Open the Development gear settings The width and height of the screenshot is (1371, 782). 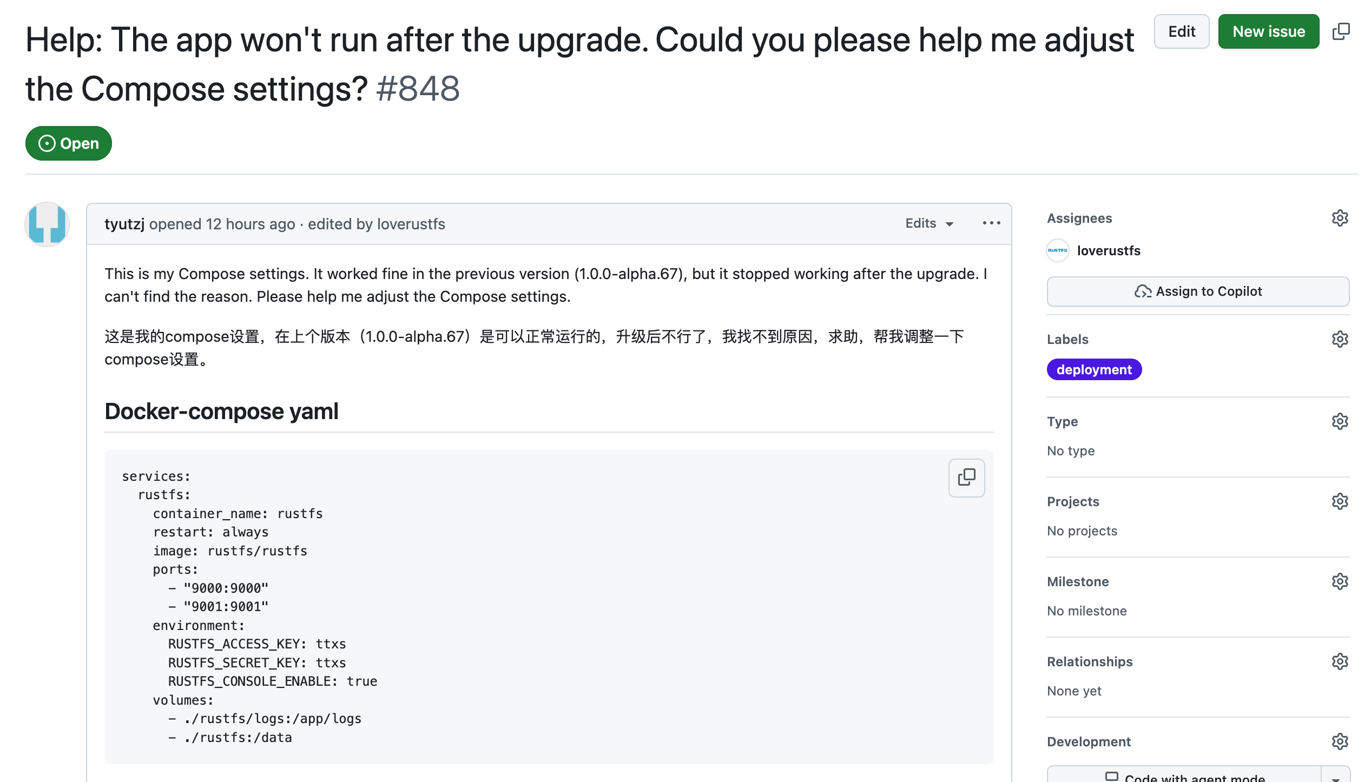(x=1340, y=741)
